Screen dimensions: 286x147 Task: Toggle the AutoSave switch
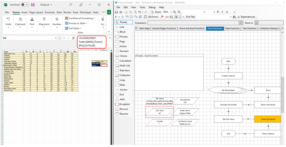(25, 5)
